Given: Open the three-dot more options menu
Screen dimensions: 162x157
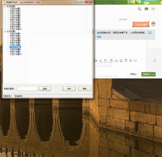Looking at the screenshot, I should click(x=153, y=9).
